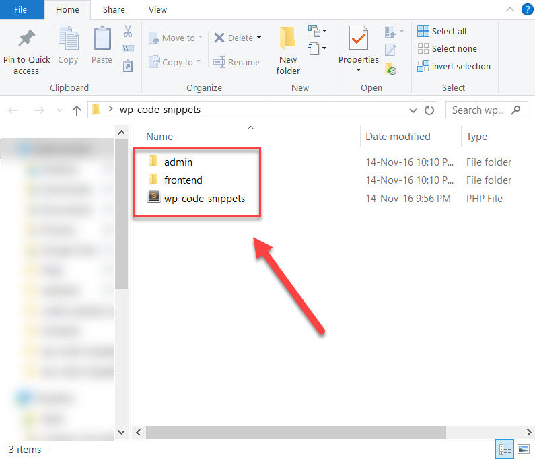Click the New folder icon
Viewport: 535px width, 459px height.
pos(288,38)
